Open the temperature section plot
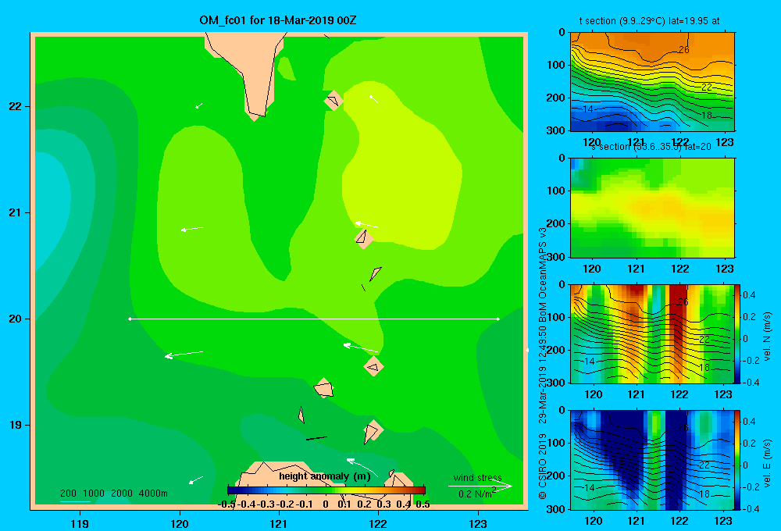The width and height of the screenshot is (781, 531). pos(652,81)
